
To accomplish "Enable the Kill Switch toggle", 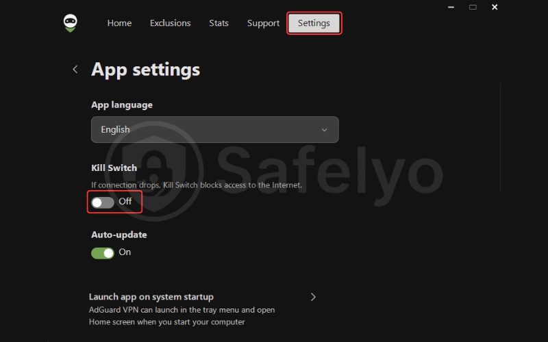I will (x=103, y=202).
